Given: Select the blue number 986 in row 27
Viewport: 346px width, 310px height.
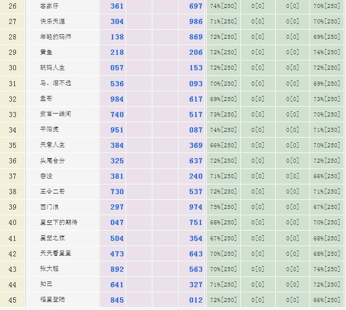Looking at the screenshot, I should [196, 21].
